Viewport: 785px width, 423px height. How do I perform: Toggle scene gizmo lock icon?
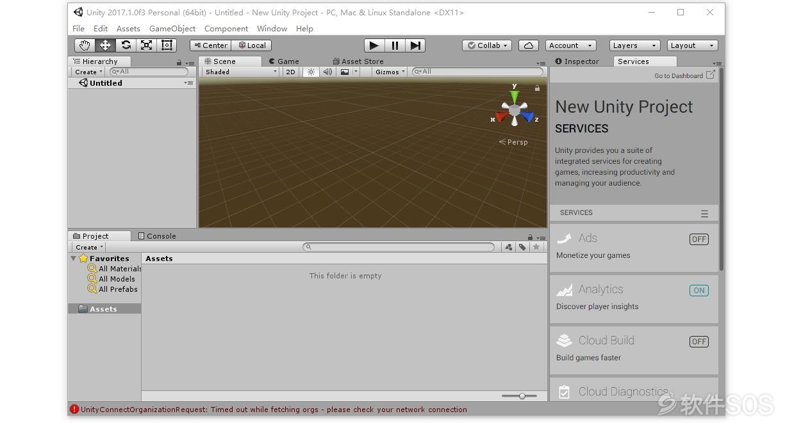click(537, 88)
